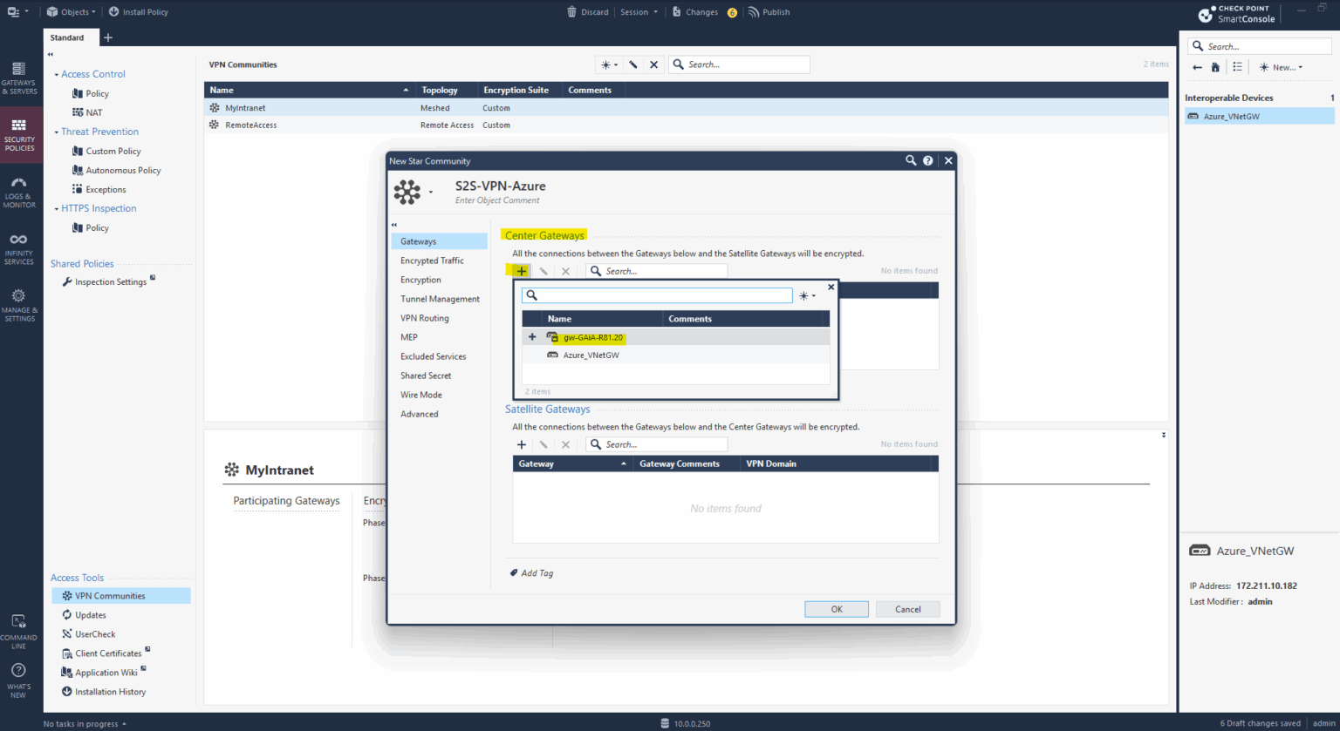Add a Satellite Gateway with the plus icon
Viewport: 1340px width, 731px height.
coord(521,444)
